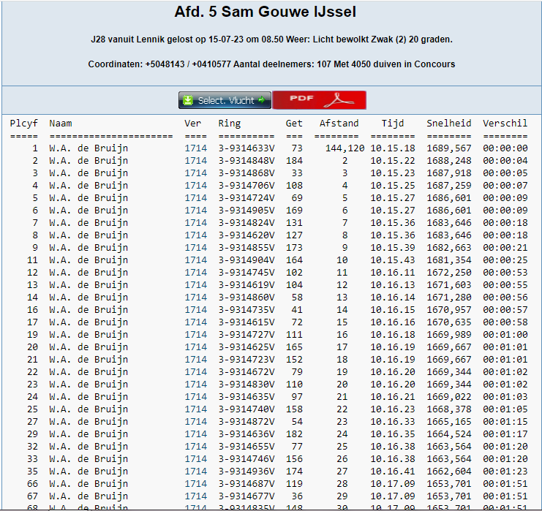The height and width of the screenshot is (511, 542).
Task: Click time difference 00:01:23
Action: (x=505, y=472)
